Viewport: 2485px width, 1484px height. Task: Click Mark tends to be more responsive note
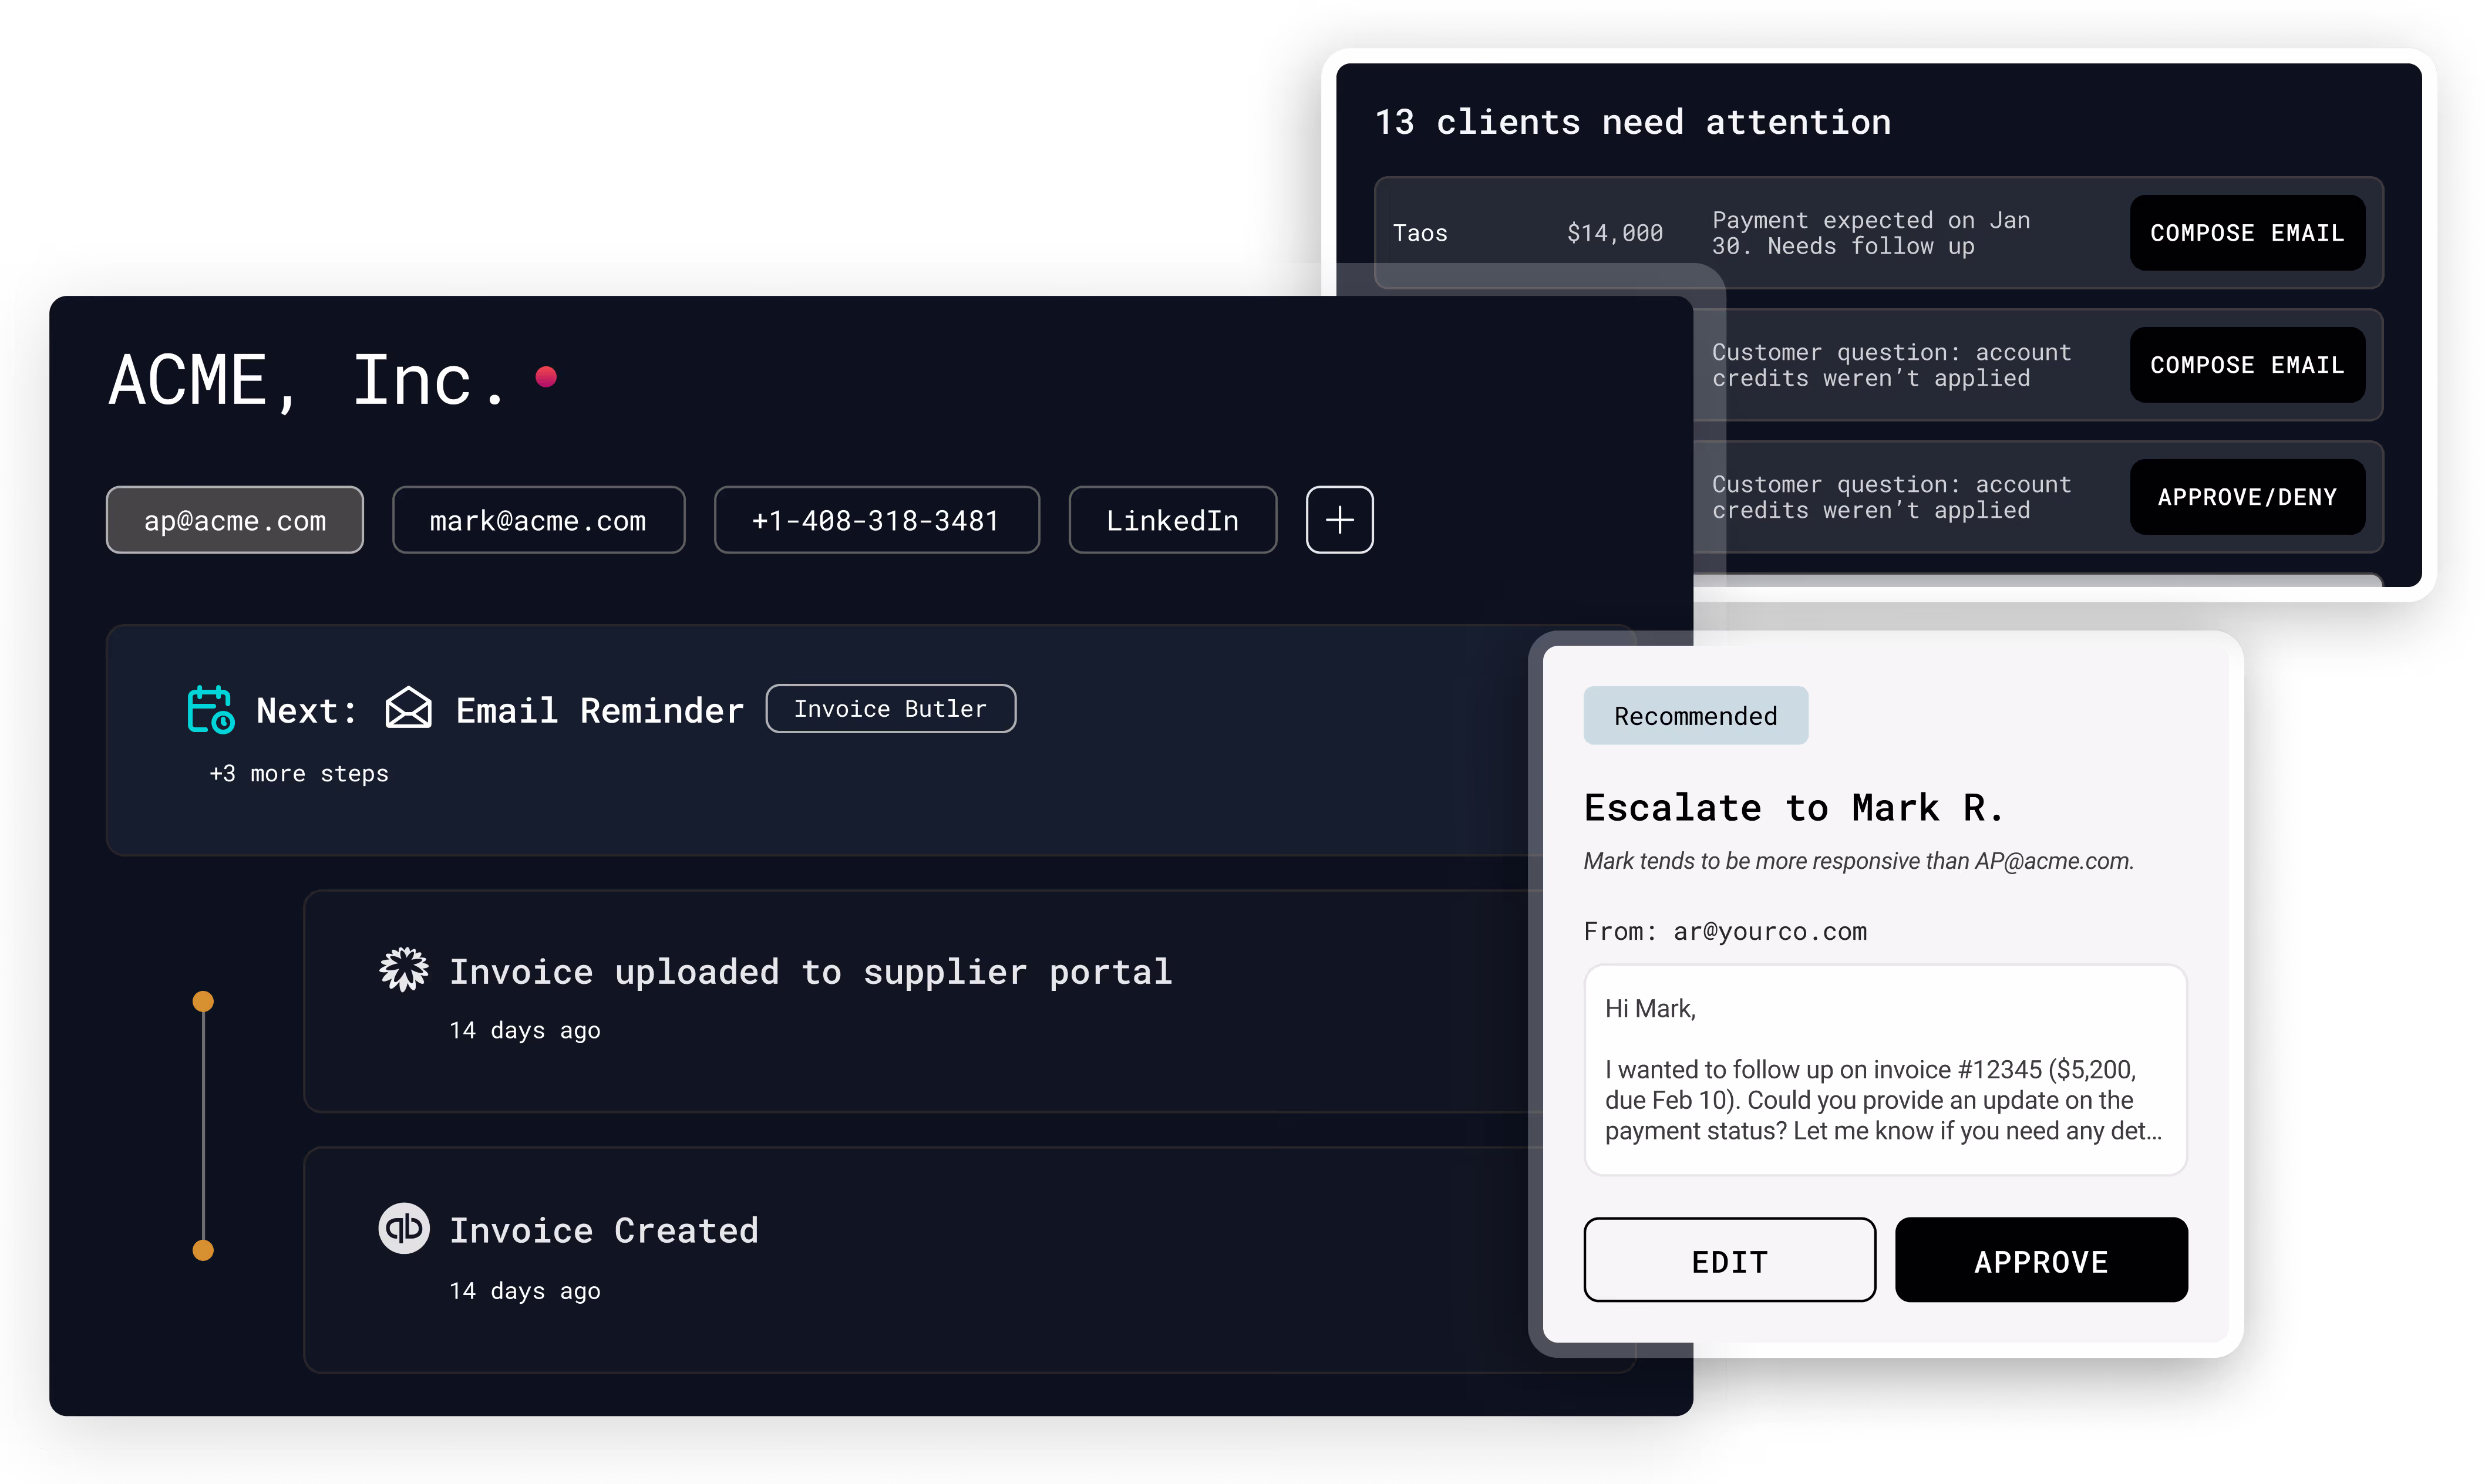point(1858,861)
